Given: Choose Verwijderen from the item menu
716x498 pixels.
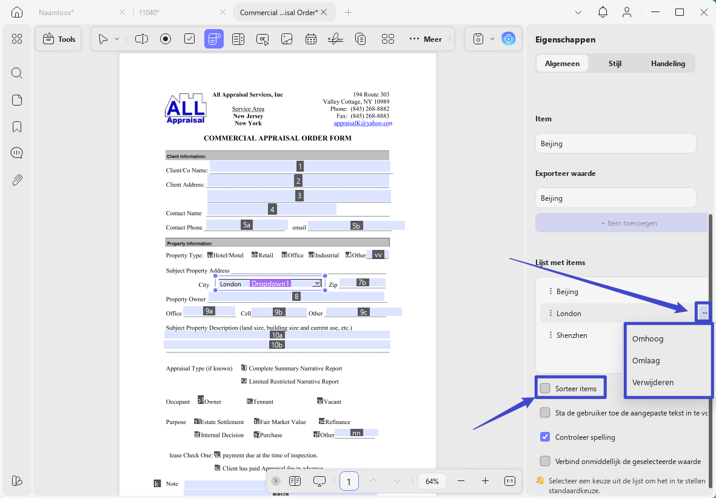Looking at the screenshot, I should click(x=652, y=382).
